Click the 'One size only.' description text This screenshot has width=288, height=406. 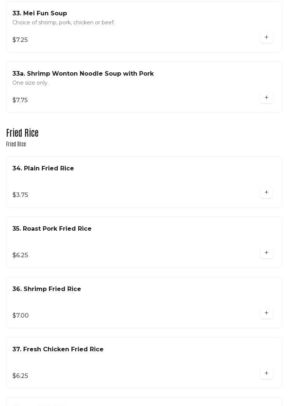click(30, 83)
